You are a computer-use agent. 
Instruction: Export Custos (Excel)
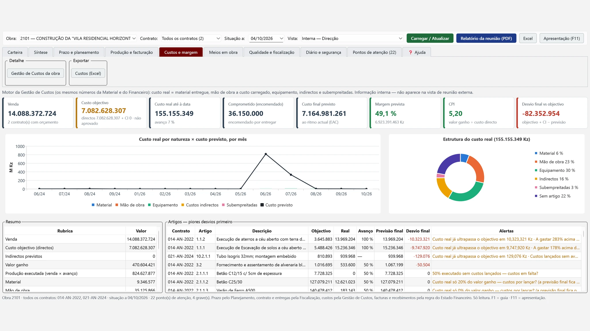point(88,73)
